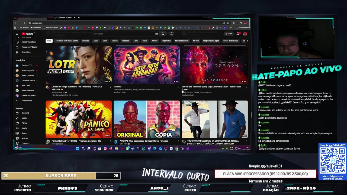Screen dimensions: 347x195
Task: Open Assistir mais tarde in sidebar
Action: click(28, 42)
